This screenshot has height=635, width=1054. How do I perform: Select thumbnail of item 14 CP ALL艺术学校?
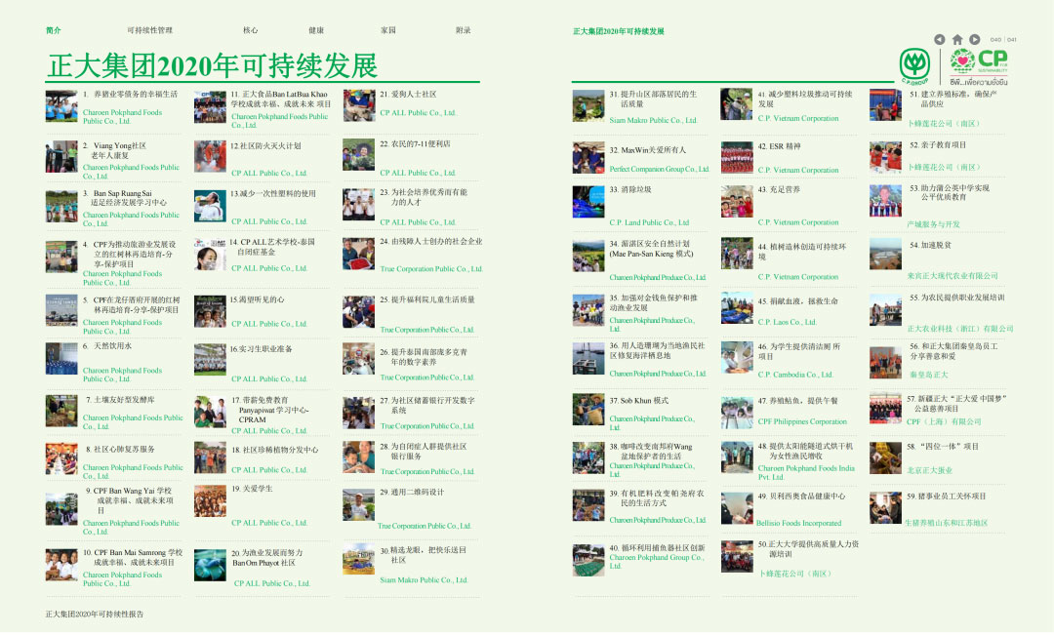pyautogui.click(x=209, y=255)
